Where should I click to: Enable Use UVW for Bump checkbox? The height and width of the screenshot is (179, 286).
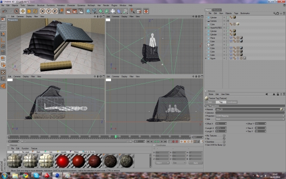[x=224, y=145]
